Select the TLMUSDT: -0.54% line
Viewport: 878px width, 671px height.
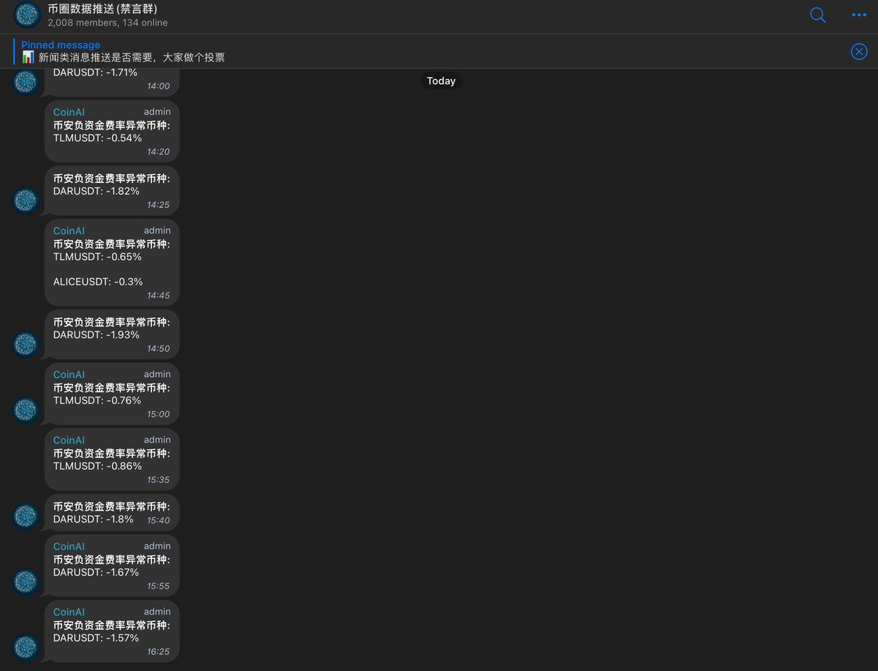coord(97,138)
